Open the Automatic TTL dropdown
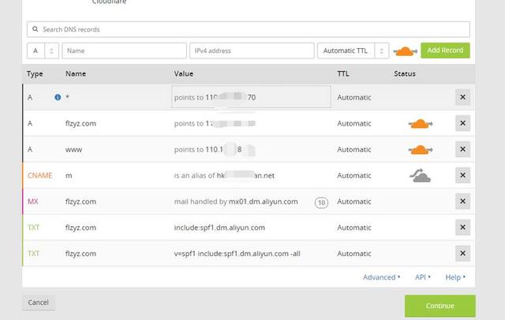Viewport: 505px width, 320px height. (353, 51)
